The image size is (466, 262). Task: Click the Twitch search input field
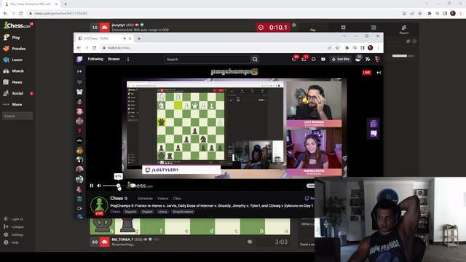coord(208,60)
